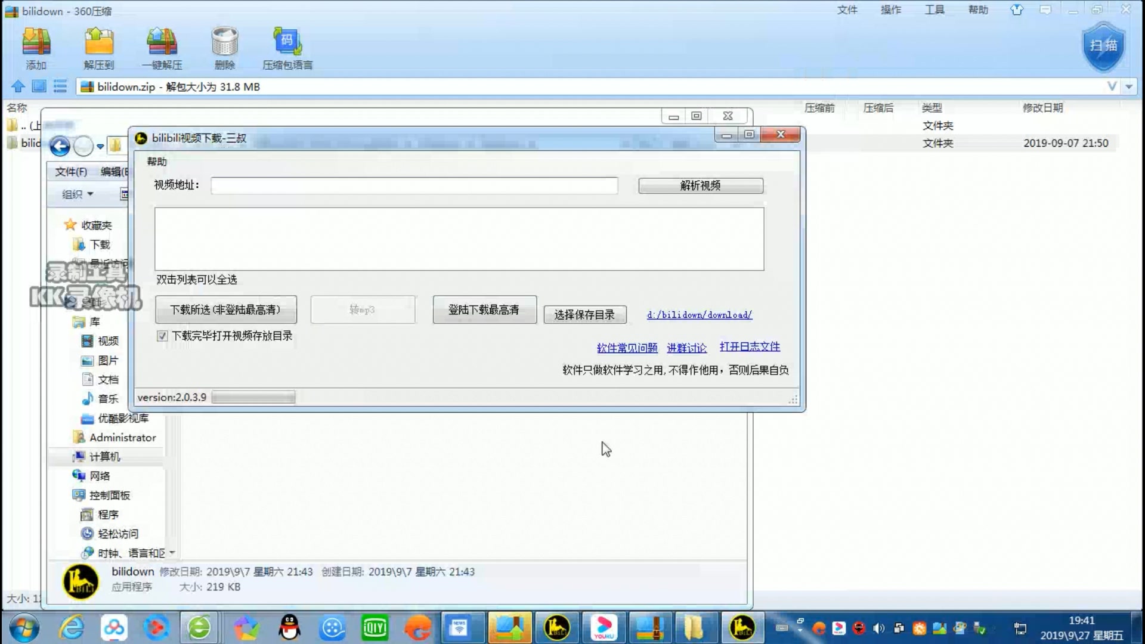The width and height of the screenshot is (1145, 644).
Task: Click the version progress bar at window bottom
Action: pyautogui.click(x=253, y=397)
